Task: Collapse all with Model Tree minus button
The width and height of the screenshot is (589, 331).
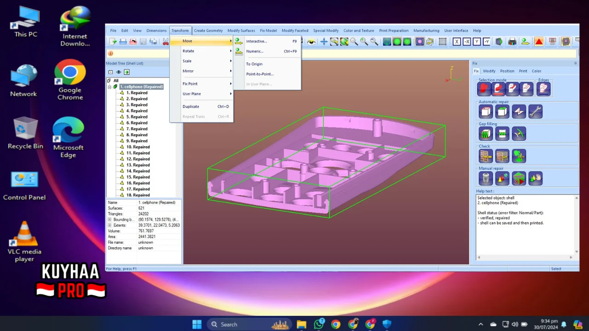Action: point(110,72)
